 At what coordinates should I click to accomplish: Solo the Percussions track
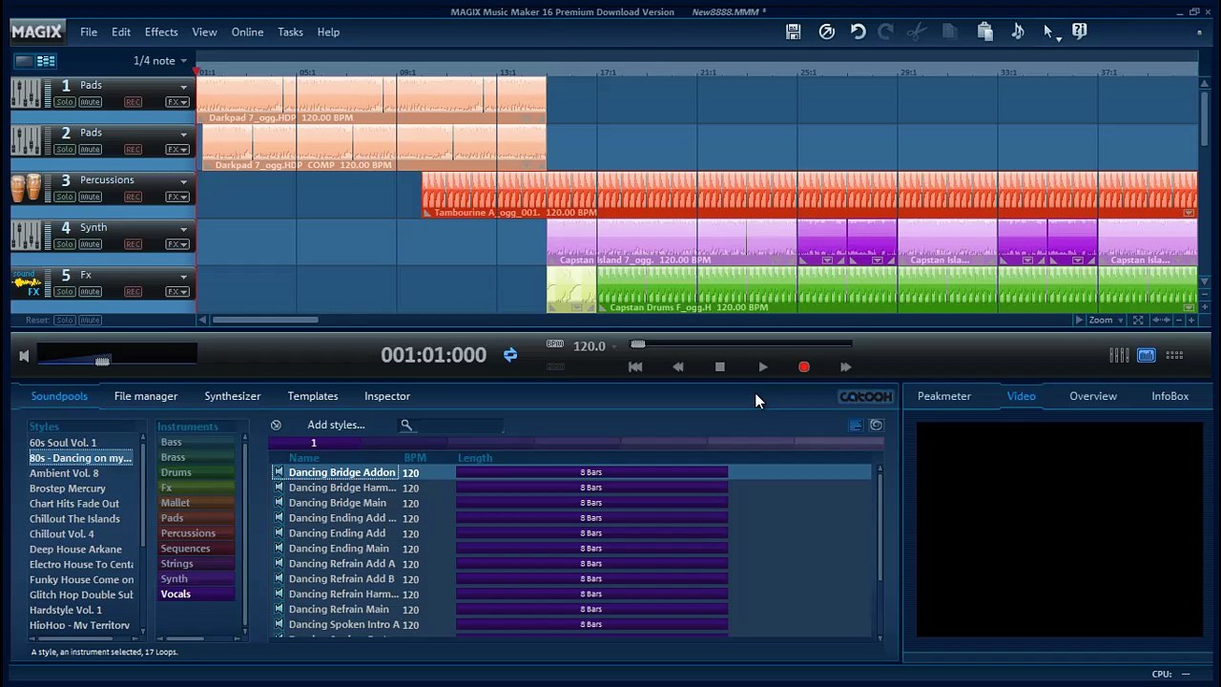(65, 198)
